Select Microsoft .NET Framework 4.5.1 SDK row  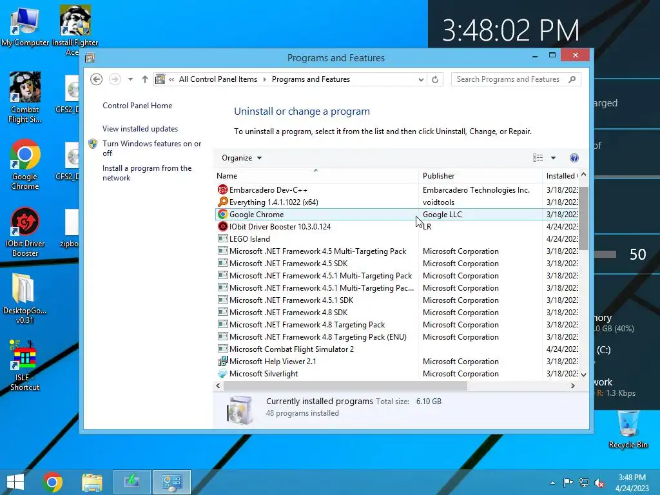pyautogui.click(x=397, y=300)
